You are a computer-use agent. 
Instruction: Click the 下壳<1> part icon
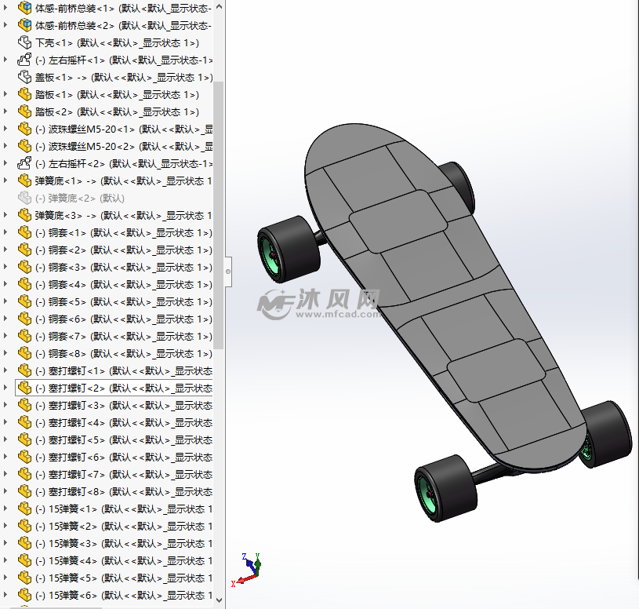coord(24,43)
